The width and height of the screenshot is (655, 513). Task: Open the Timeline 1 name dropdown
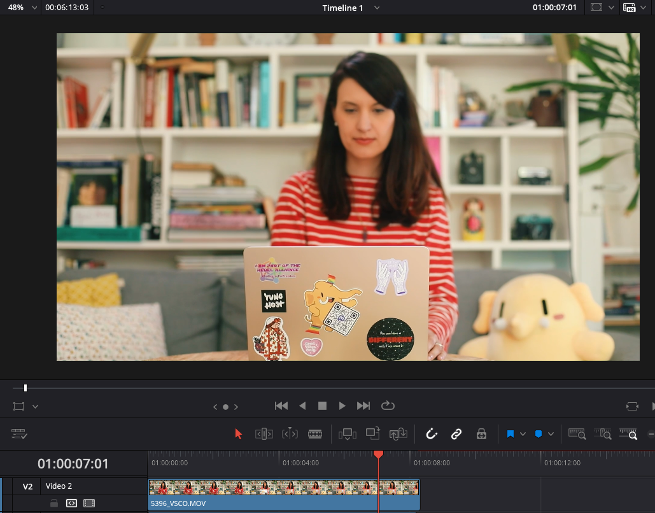click(x=377, y=8)
